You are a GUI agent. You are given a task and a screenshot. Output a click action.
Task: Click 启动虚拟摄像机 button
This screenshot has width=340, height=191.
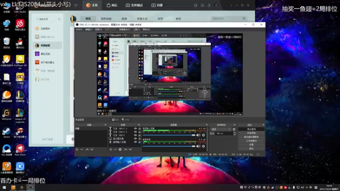coord(251,137)
